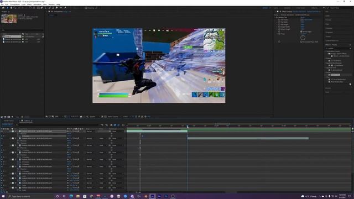Click the project footage thumbnail preview
The height and width of the screenshot is (199, 354).
[x=9, y=19]
